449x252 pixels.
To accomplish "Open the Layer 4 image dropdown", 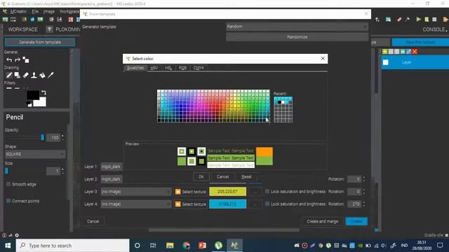I will [135, 204].
